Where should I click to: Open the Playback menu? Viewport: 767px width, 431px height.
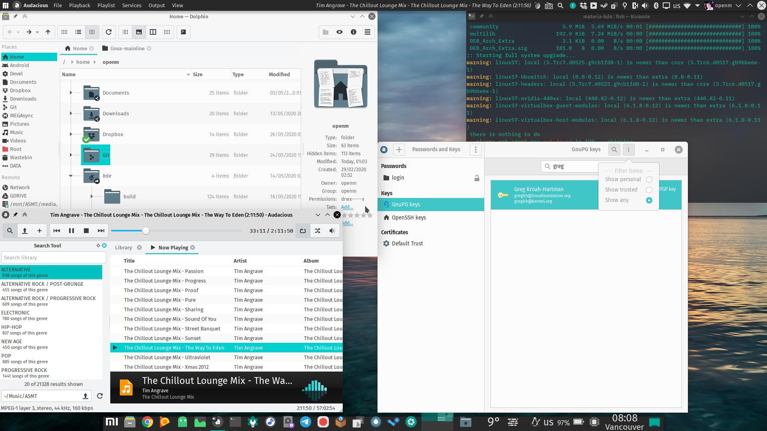pos(79,5)
